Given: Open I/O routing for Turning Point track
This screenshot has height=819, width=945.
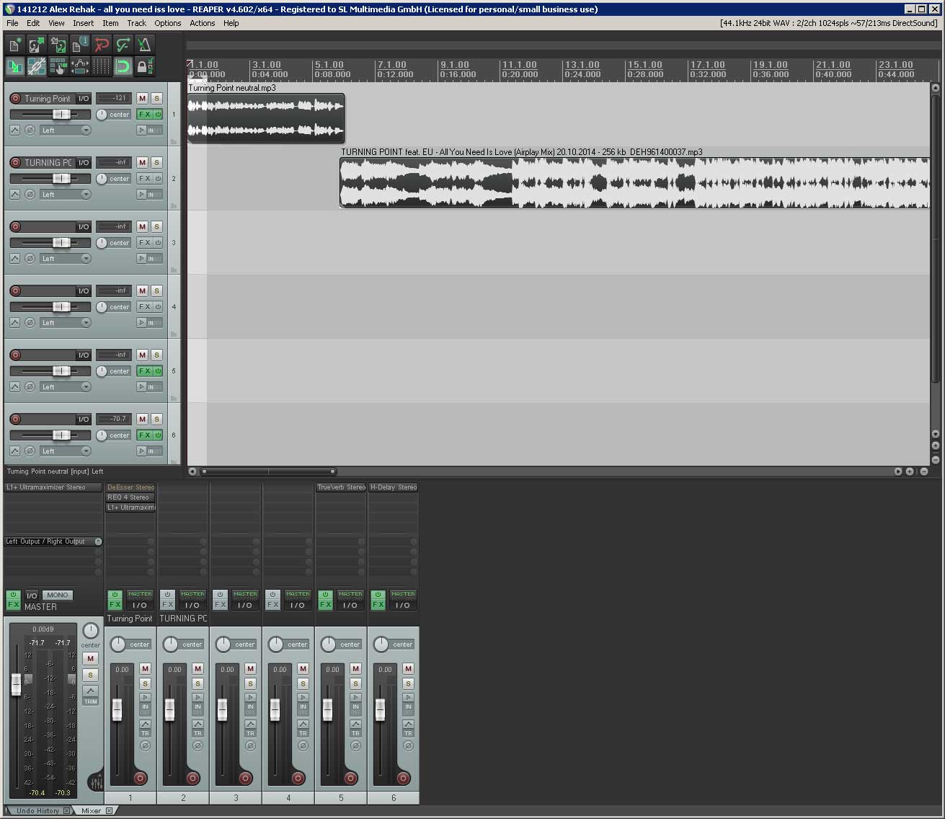Looking at the screenshot, I should point(84,99).
